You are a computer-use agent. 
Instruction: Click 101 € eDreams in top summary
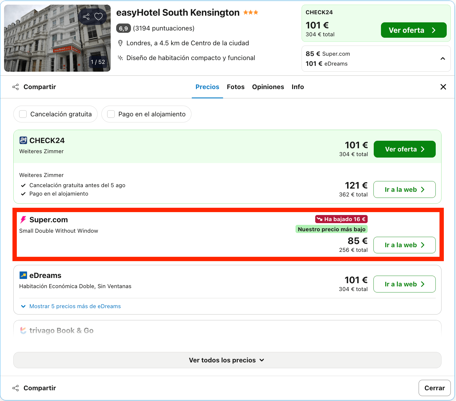(x=327, y=64)
